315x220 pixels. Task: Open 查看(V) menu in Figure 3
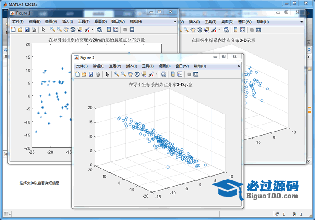(115, 66)
